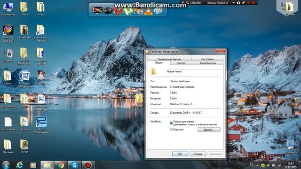The height and width of the screenshot is (169, 301).
Task: Switch to Google Chrome on taskbar
Action: (x=61, y=165)
